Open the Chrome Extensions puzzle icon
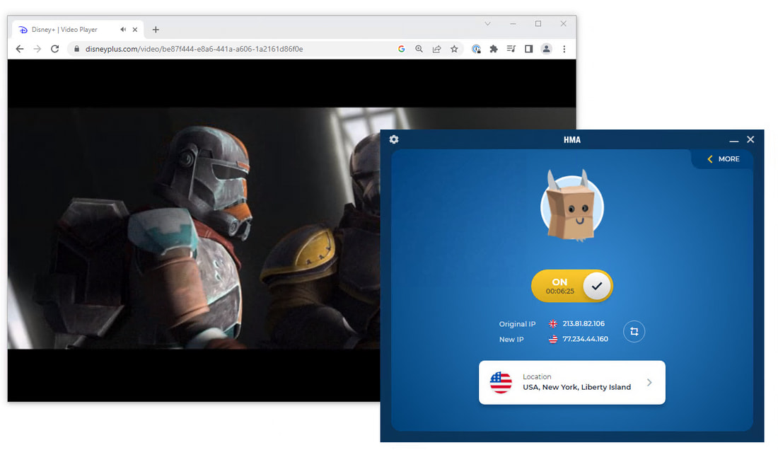The image size is (778, 450). pyautogui.click(x=494, y=49)
